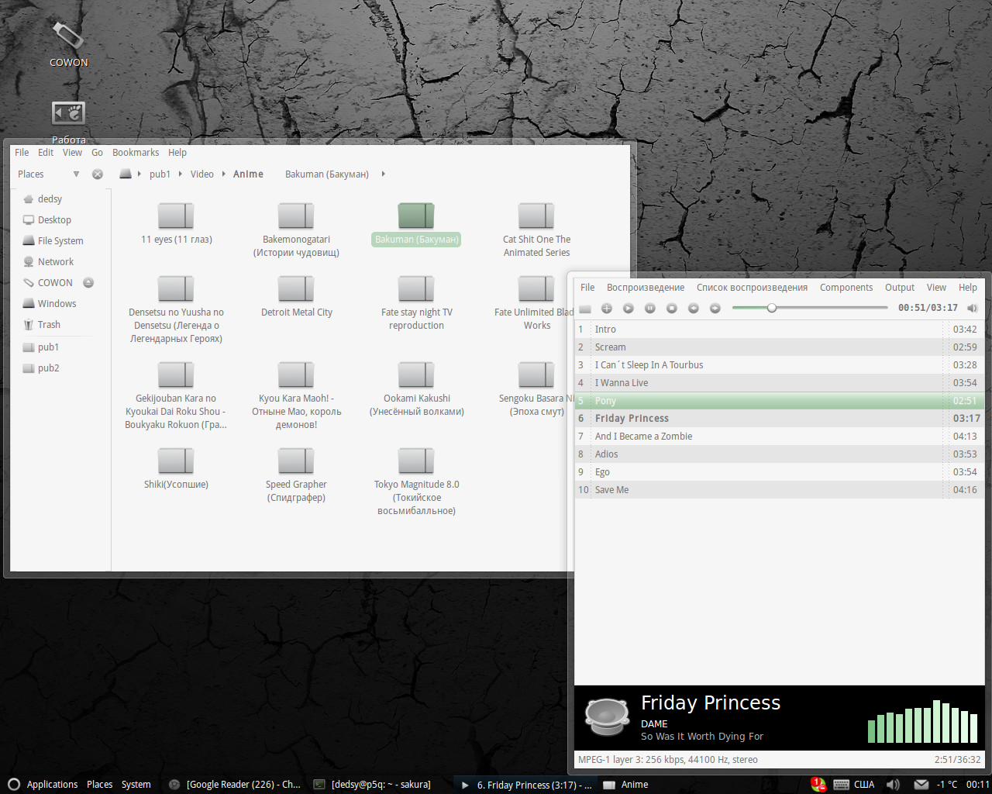The height and width of the screenshot is (794, 992).
Task: Open the Bookmarks menu in file manager
Action: 136,153
